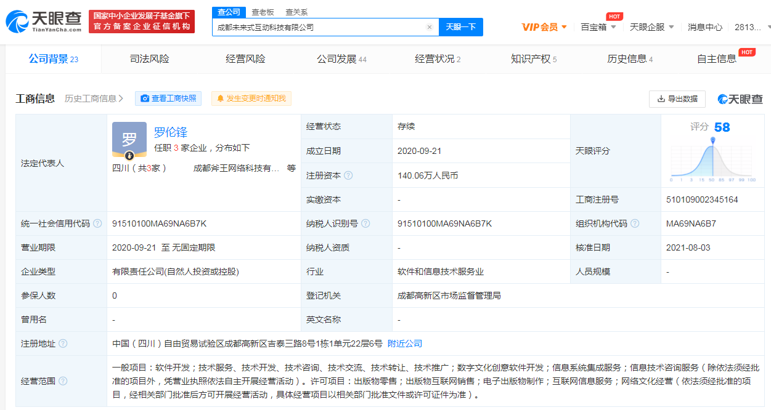This screenshot has height=410, width=771.
Task: Expand the 天眼企服 dropdown
Action: (651, 27)
